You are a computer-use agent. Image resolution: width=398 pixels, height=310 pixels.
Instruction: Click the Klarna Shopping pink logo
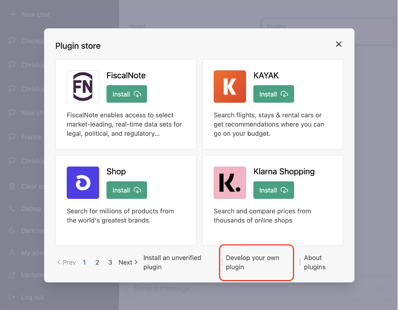230,183
